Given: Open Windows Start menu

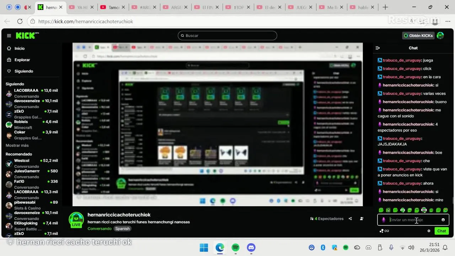Looking at the screenshot, I should pos(204,247).
